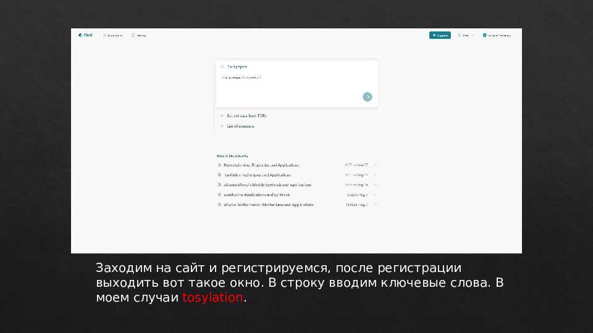Screen dimensions: 593x333
Task: Click the icon next to List of concepts
Action: (x=222, y=126)
